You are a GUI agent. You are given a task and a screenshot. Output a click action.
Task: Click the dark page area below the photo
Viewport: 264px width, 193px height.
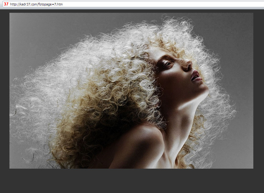click(131, 181)
